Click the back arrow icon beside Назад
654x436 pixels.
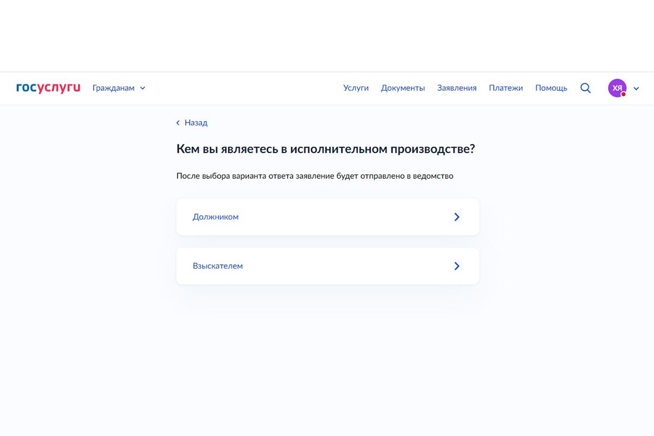pyautogui.click(x=178, y=123)
